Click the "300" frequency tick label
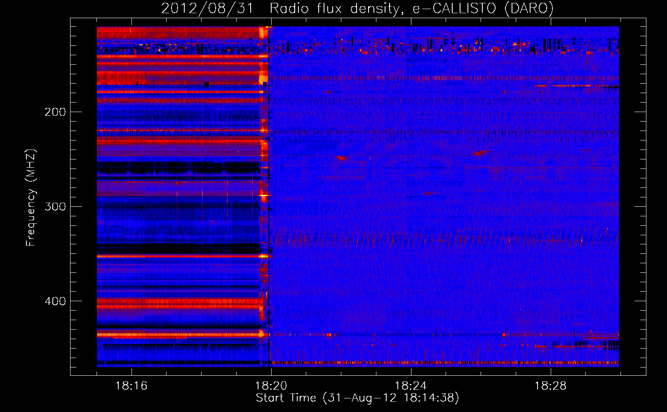This screenshot has height=412, width=667. pos(55,206)
